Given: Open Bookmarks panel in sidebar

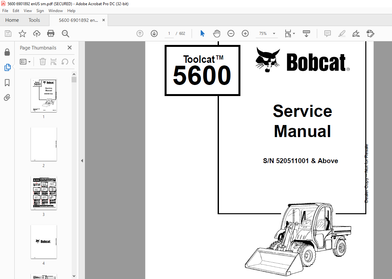Looking at the screenshot, I should pyautogui.click(x=7, y=83).
